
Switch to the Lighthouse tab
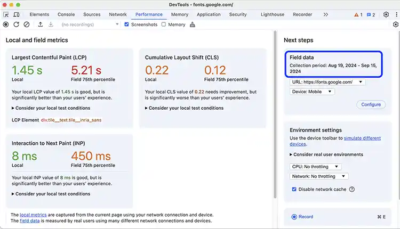click(273, 14)
